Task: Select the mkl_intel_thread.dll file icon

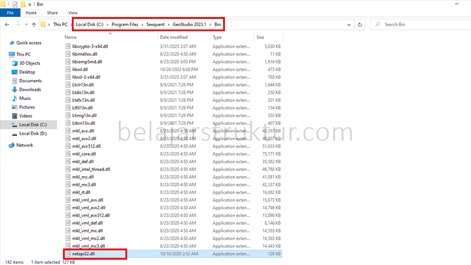Action: tap(68, 169)
